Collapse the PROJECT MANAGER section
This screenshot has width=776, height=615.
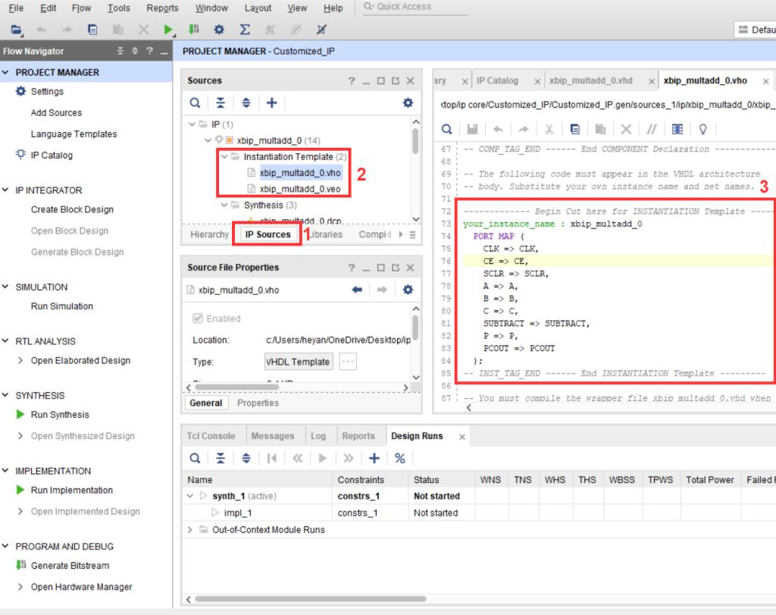tap(5, 72)
